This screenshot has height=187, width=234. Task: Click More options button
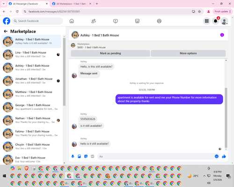pos(188,53)
